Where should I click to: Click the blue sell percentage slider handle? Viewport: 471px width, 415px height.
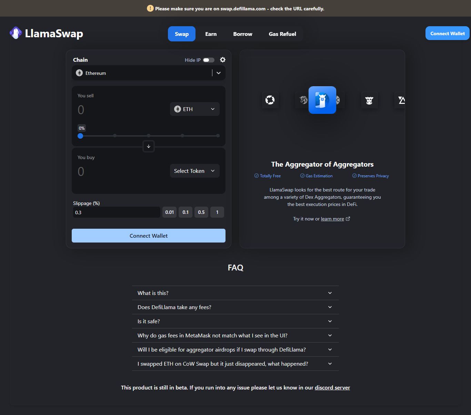(x=80, y=136)
